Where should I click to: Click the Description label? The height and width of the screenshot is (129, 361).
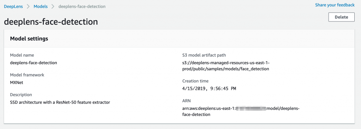tap(21, 95)
